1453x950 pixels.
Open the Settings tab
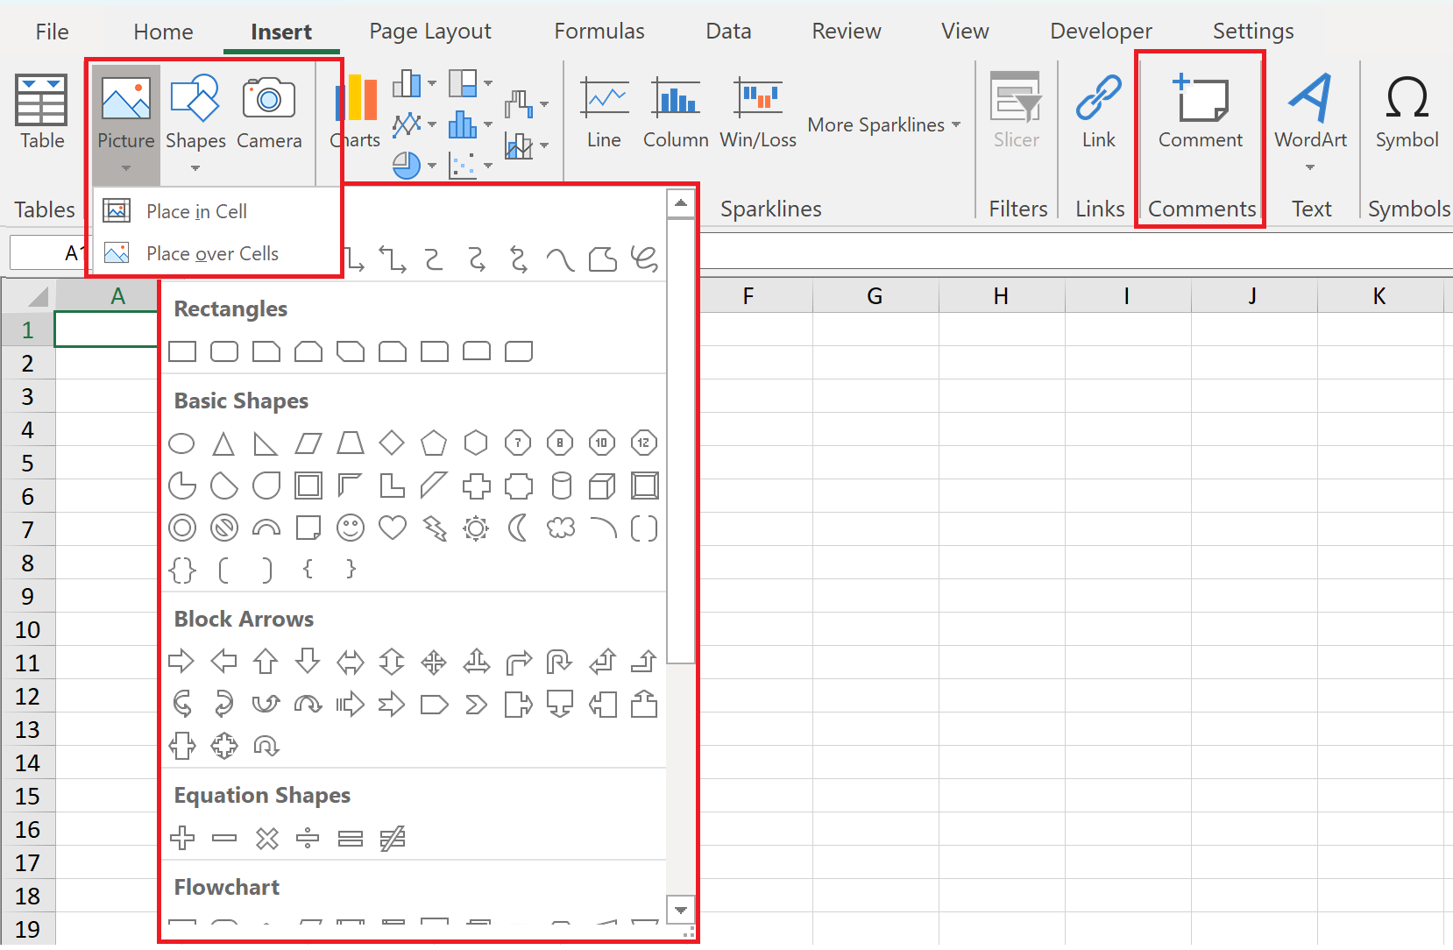[1253, 32]
